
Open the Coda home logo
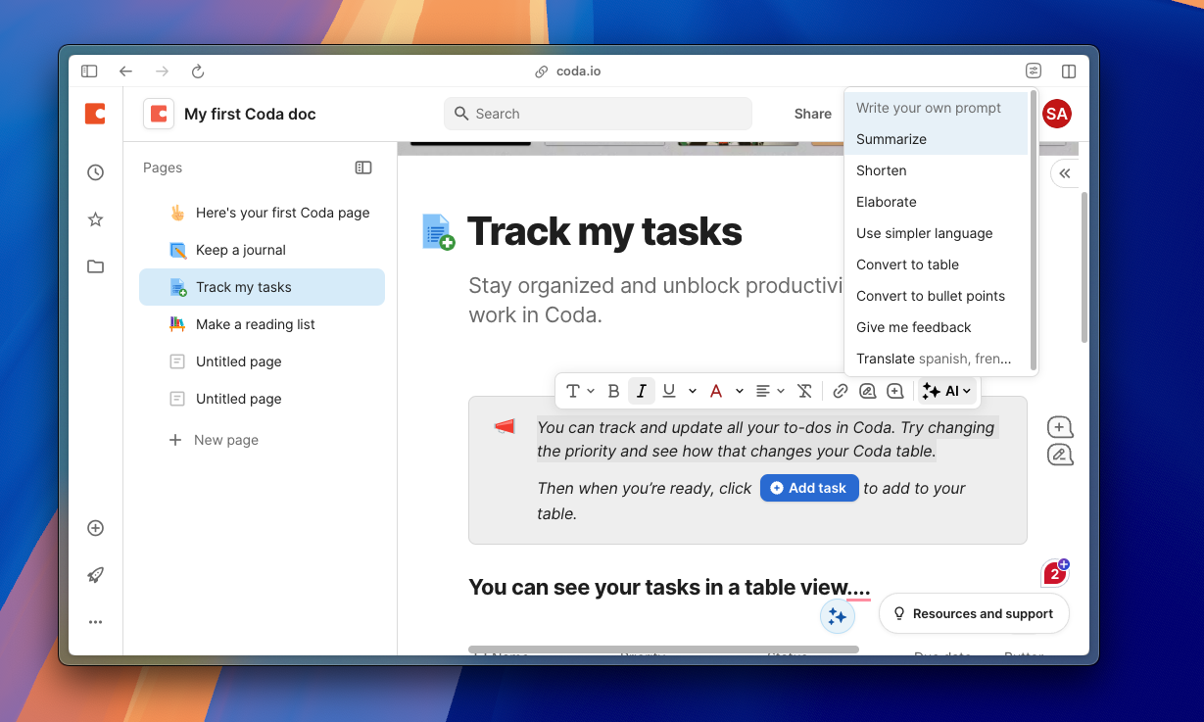[95, 114]
